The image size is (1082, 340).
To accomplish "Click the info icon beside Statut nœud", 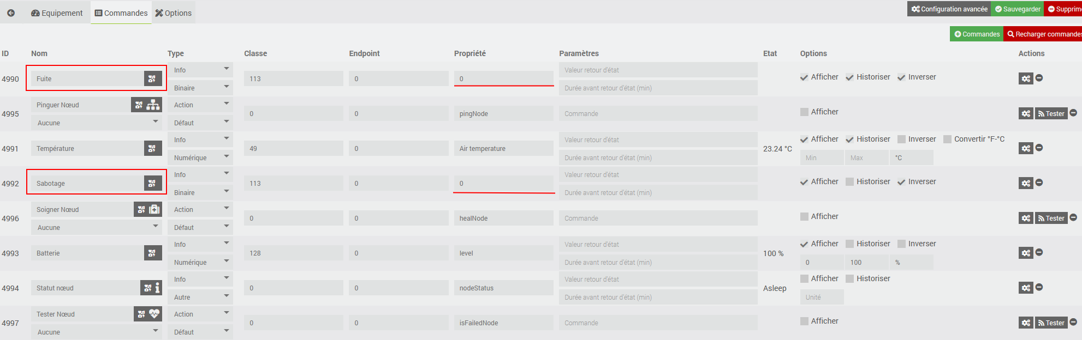I will click(157, 288).
